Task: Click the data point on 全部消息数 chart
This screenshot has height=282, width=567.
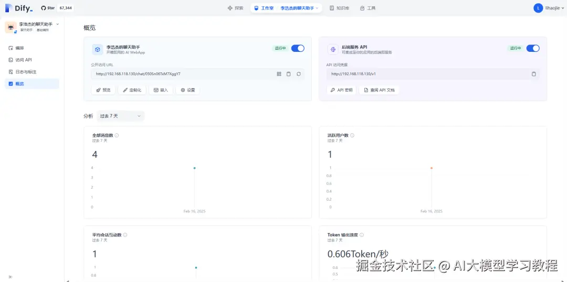Action: pos(195,168)
